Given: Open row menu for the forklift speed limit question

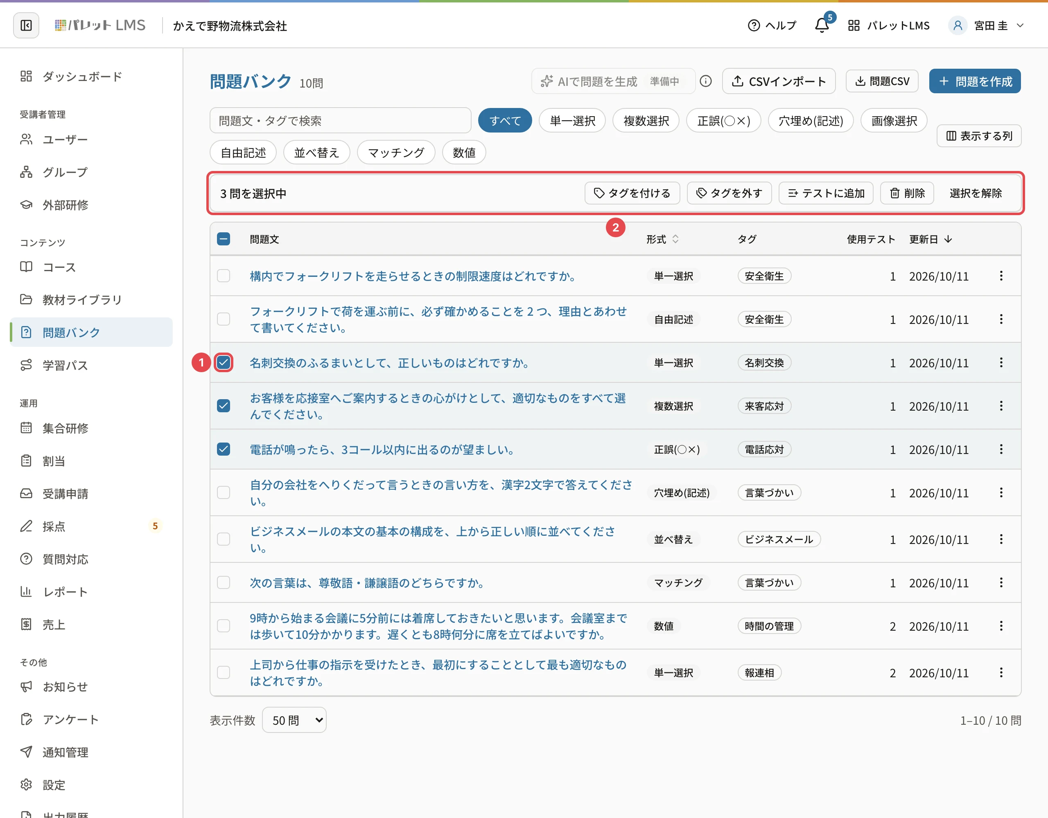Looking at the screenshot, I should point(1001,276).
